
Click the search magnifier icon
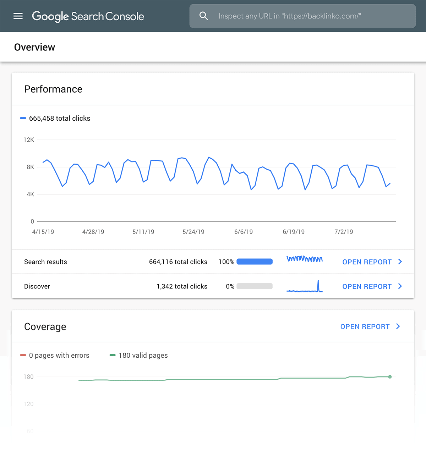pos(203,16)
